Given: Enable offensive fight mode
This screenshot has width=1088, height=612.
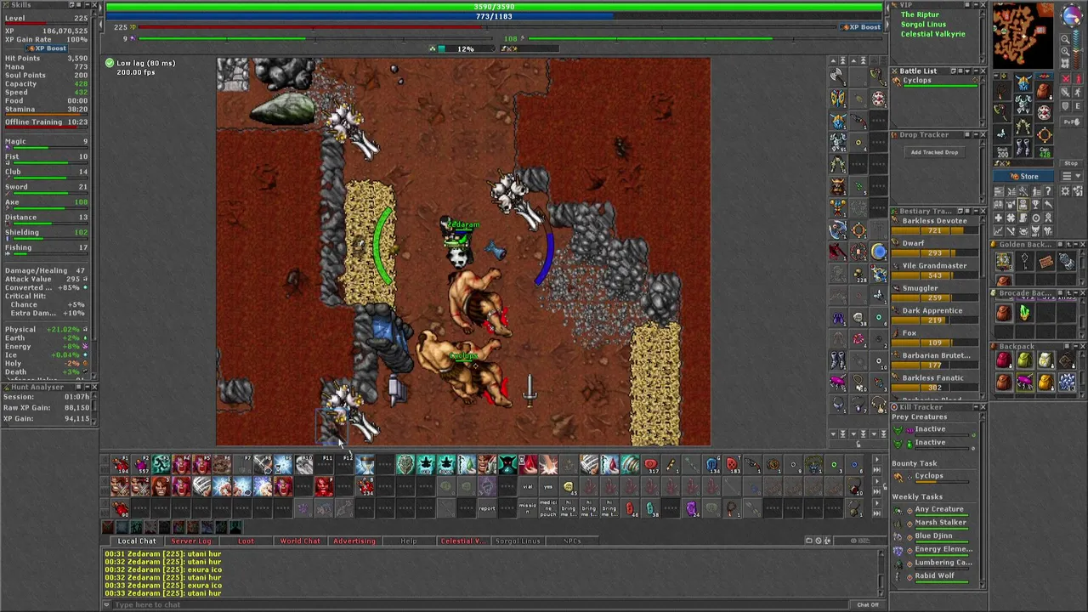Looking at the screenshot, I should click(1066, 79).
